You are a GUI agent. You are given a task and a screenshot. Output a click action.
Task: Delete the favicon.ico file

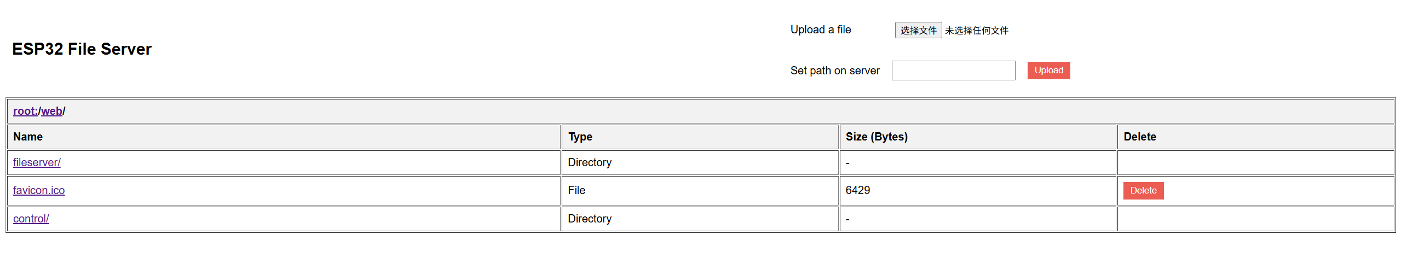click(1143, 191)
